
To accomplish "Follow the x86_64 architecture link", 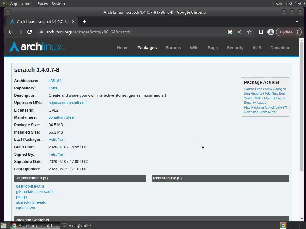I will tap(55, 81).
